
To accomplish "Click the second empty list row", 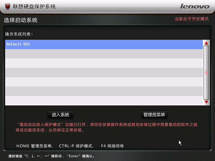I will click(104, 63).
